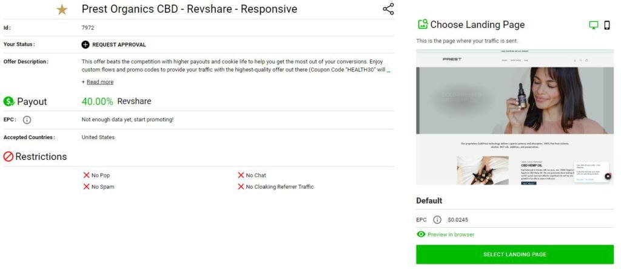Click the red Restrictions prohibited icon
The image size is (621, 269).
(x=8, y=157)
